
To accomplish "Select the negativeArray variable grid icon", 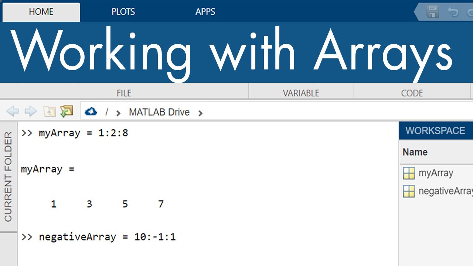I will coord(408,191).
